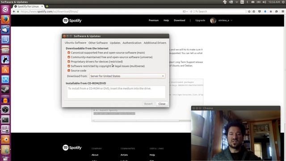Select the Spotify for Linux browser tab
The height and width of the screenshot is (161, 286).
[28, 6]
